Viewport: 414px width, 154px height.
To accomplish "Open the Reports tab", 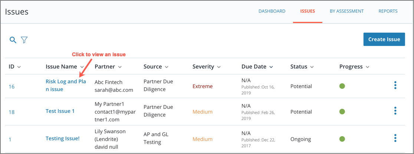I will 388,11.
